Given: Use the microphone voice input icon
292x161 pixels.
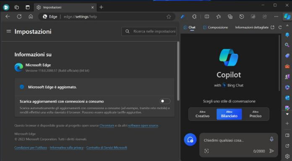Looking at the screenshot, I should click(272, 139).
